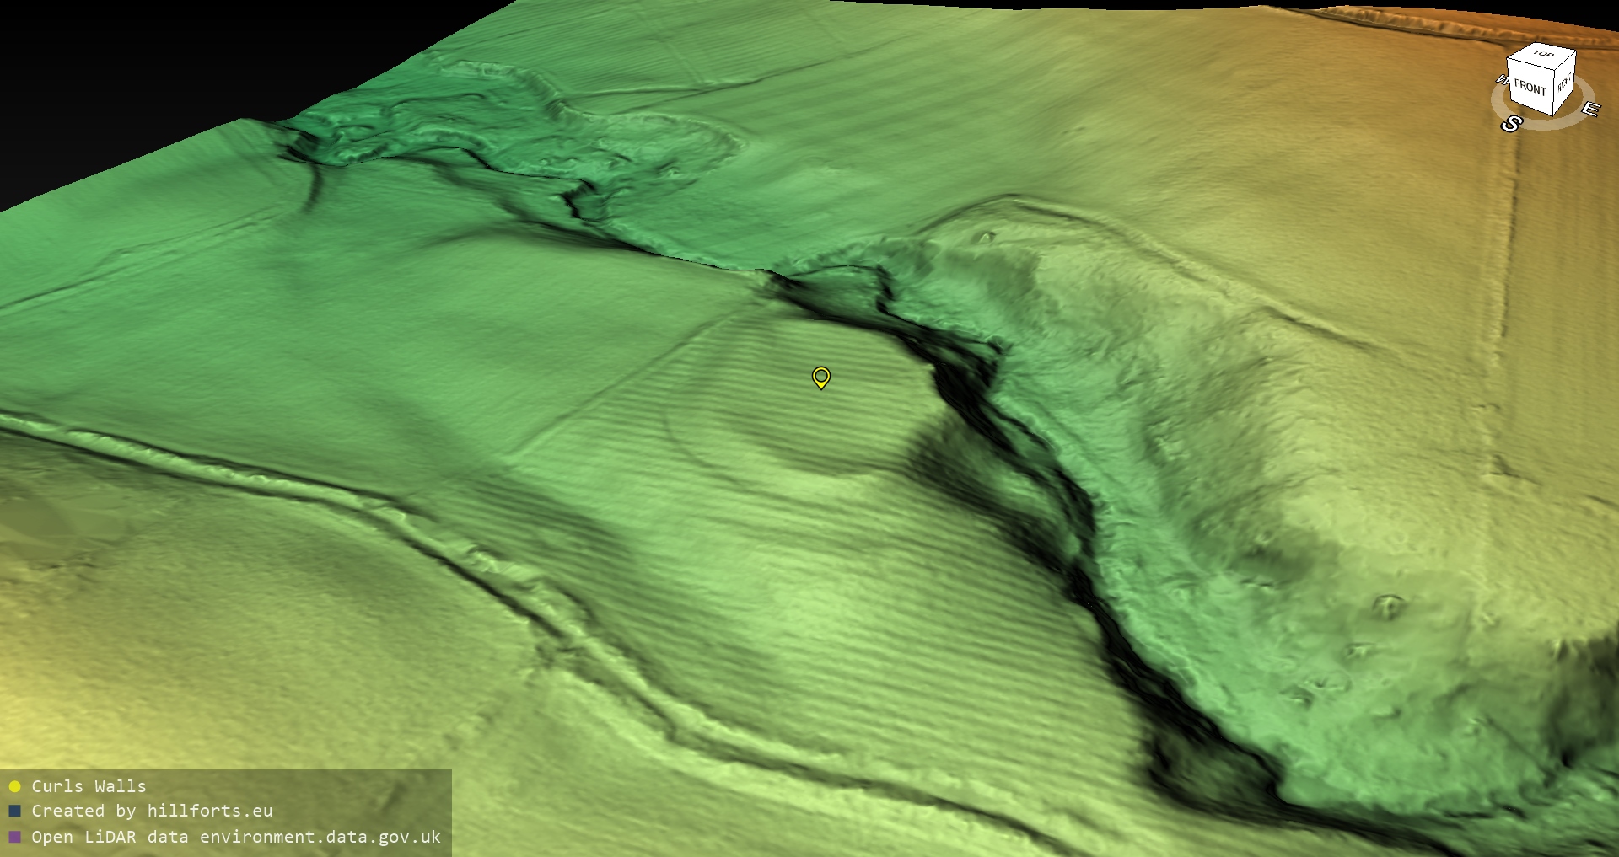Click the purple legend square
This screenshot has width=1619, height=857.
[x=14, y=837]
